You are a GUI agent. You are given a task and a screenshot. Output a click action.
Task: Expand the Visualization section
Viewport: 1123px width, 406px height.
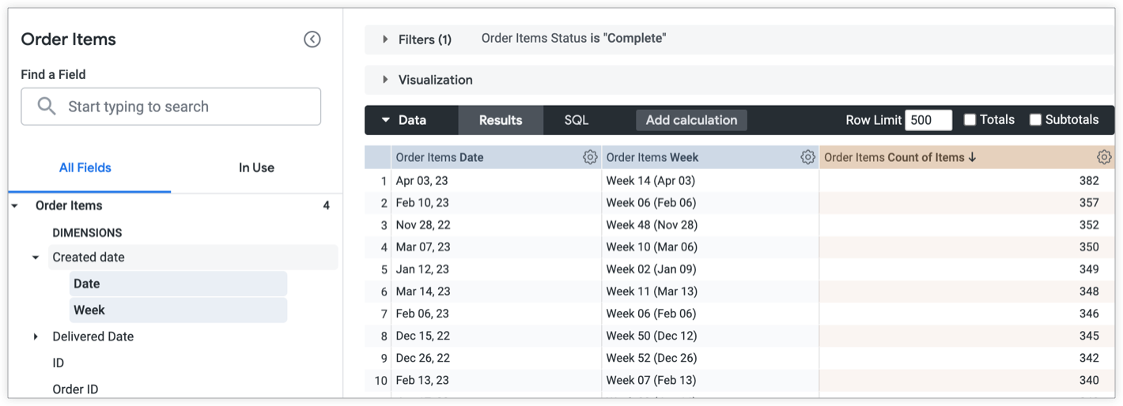coord(385,80)
